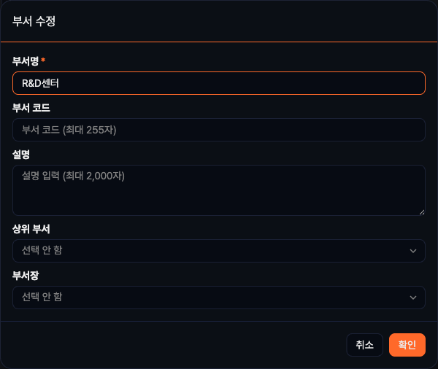Click the 설명 label above the textarea
Screen dimensions: 438x369
pyautogui.click(x=21, y=154)
